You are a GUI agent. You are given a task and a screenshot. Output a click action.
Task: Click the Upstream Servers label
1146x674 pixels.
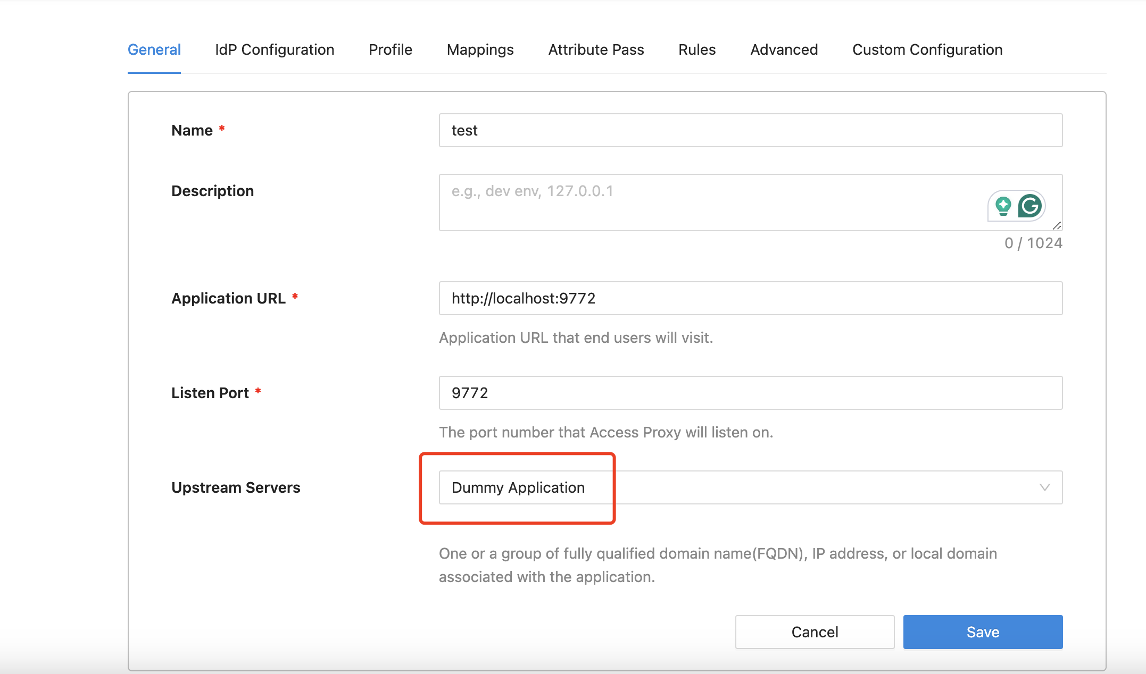(236, 487)
